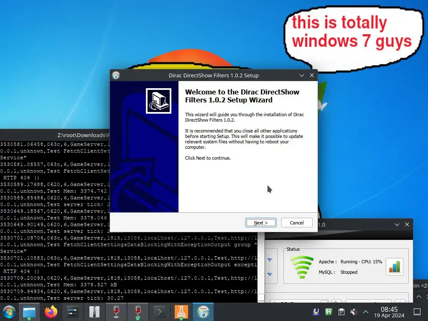Close the server control panel window
The image size is (428, 321).
pos(407,224)
